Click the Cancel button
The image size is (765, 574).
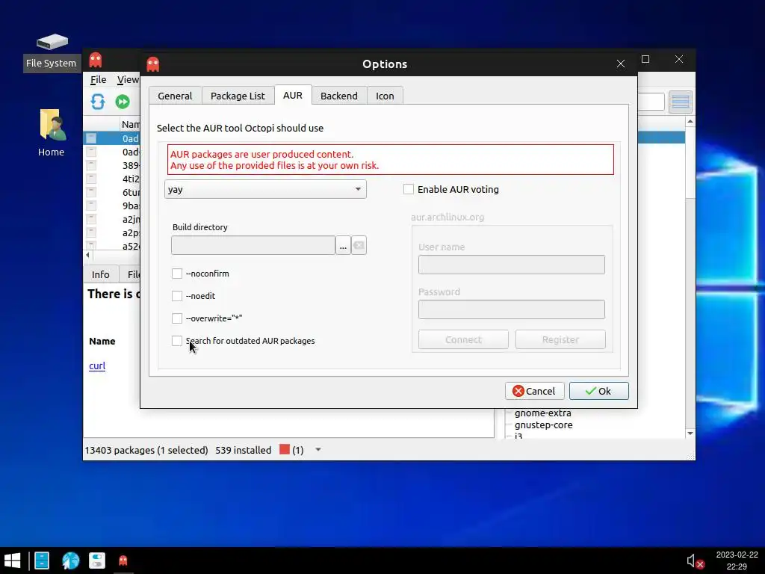click(535, 391)
